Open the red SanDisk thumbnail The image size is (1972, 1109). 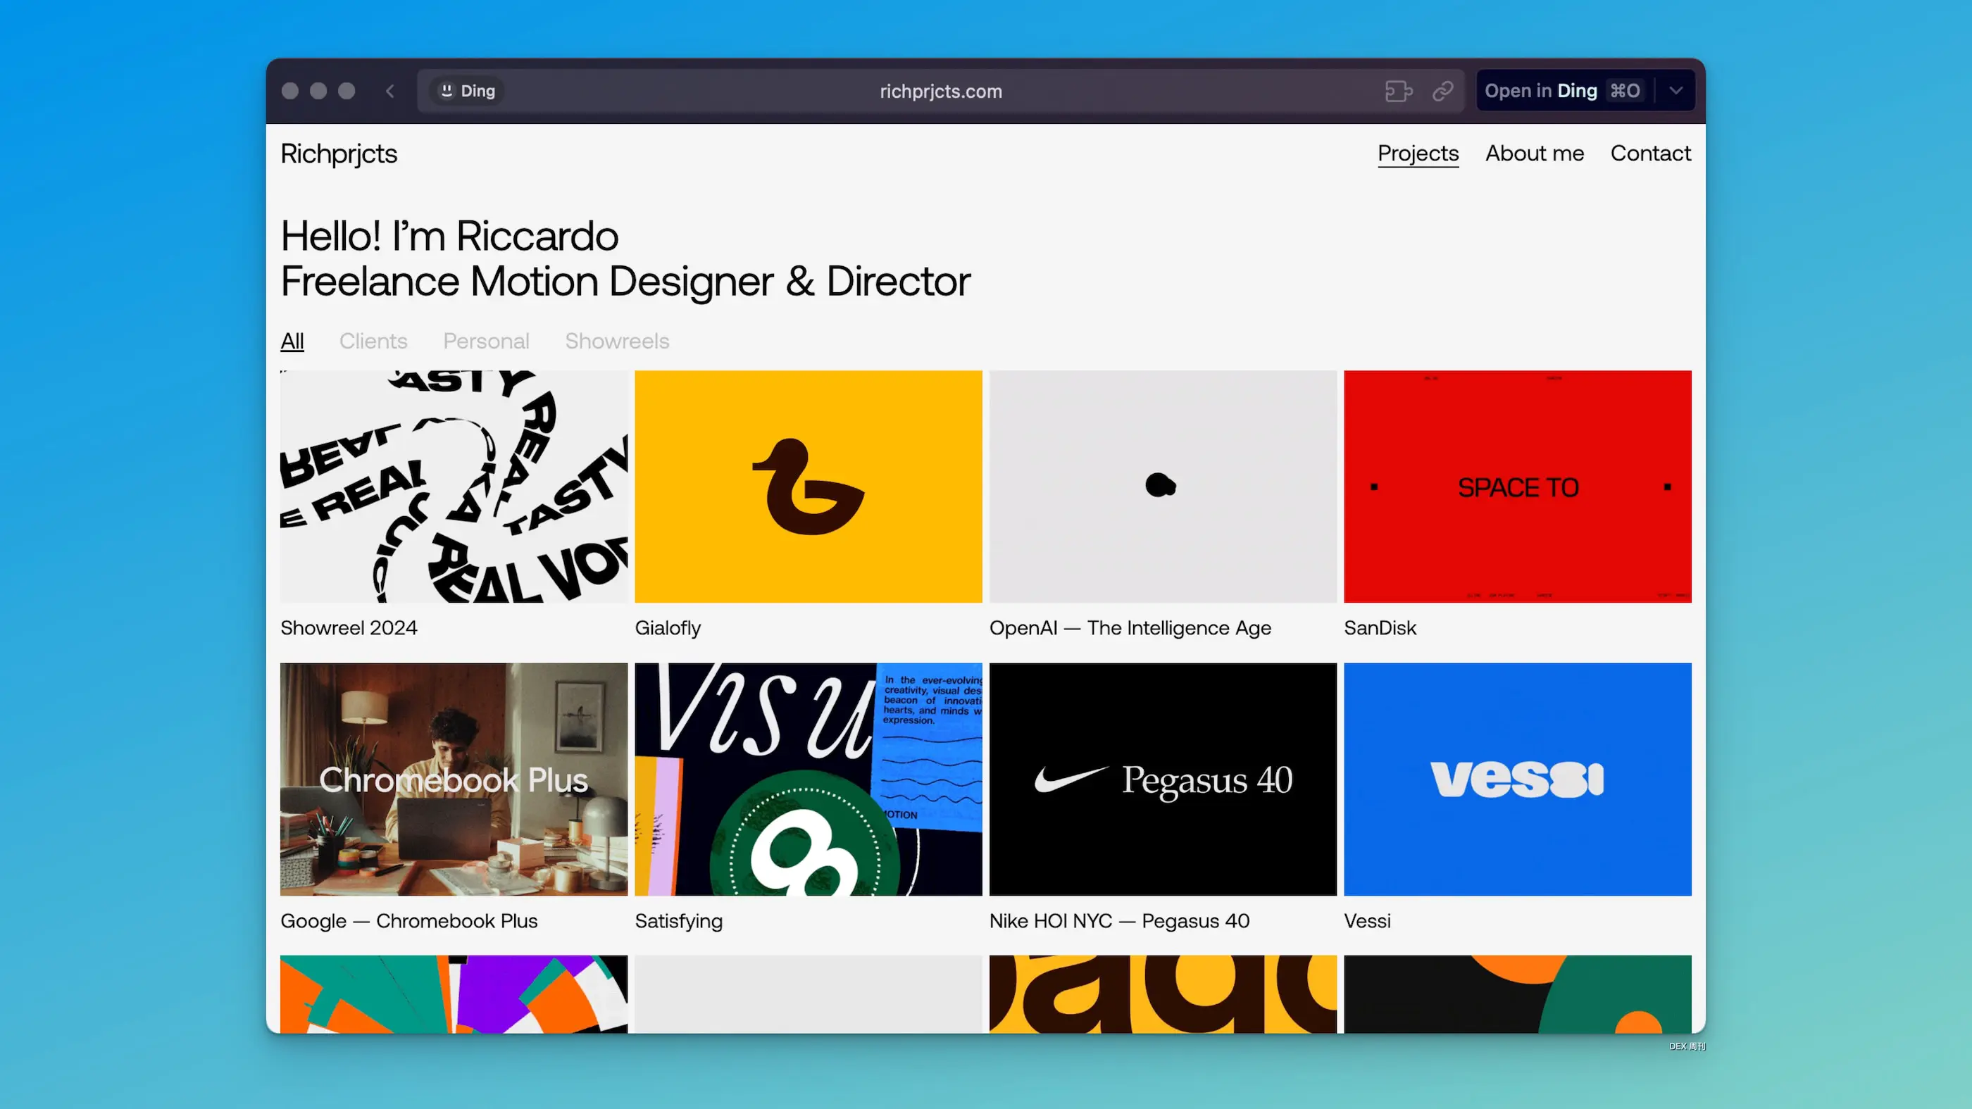click(x=1517, y=487)
